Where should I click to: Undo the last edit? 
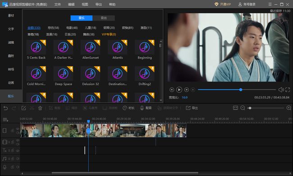click(5, 108)
